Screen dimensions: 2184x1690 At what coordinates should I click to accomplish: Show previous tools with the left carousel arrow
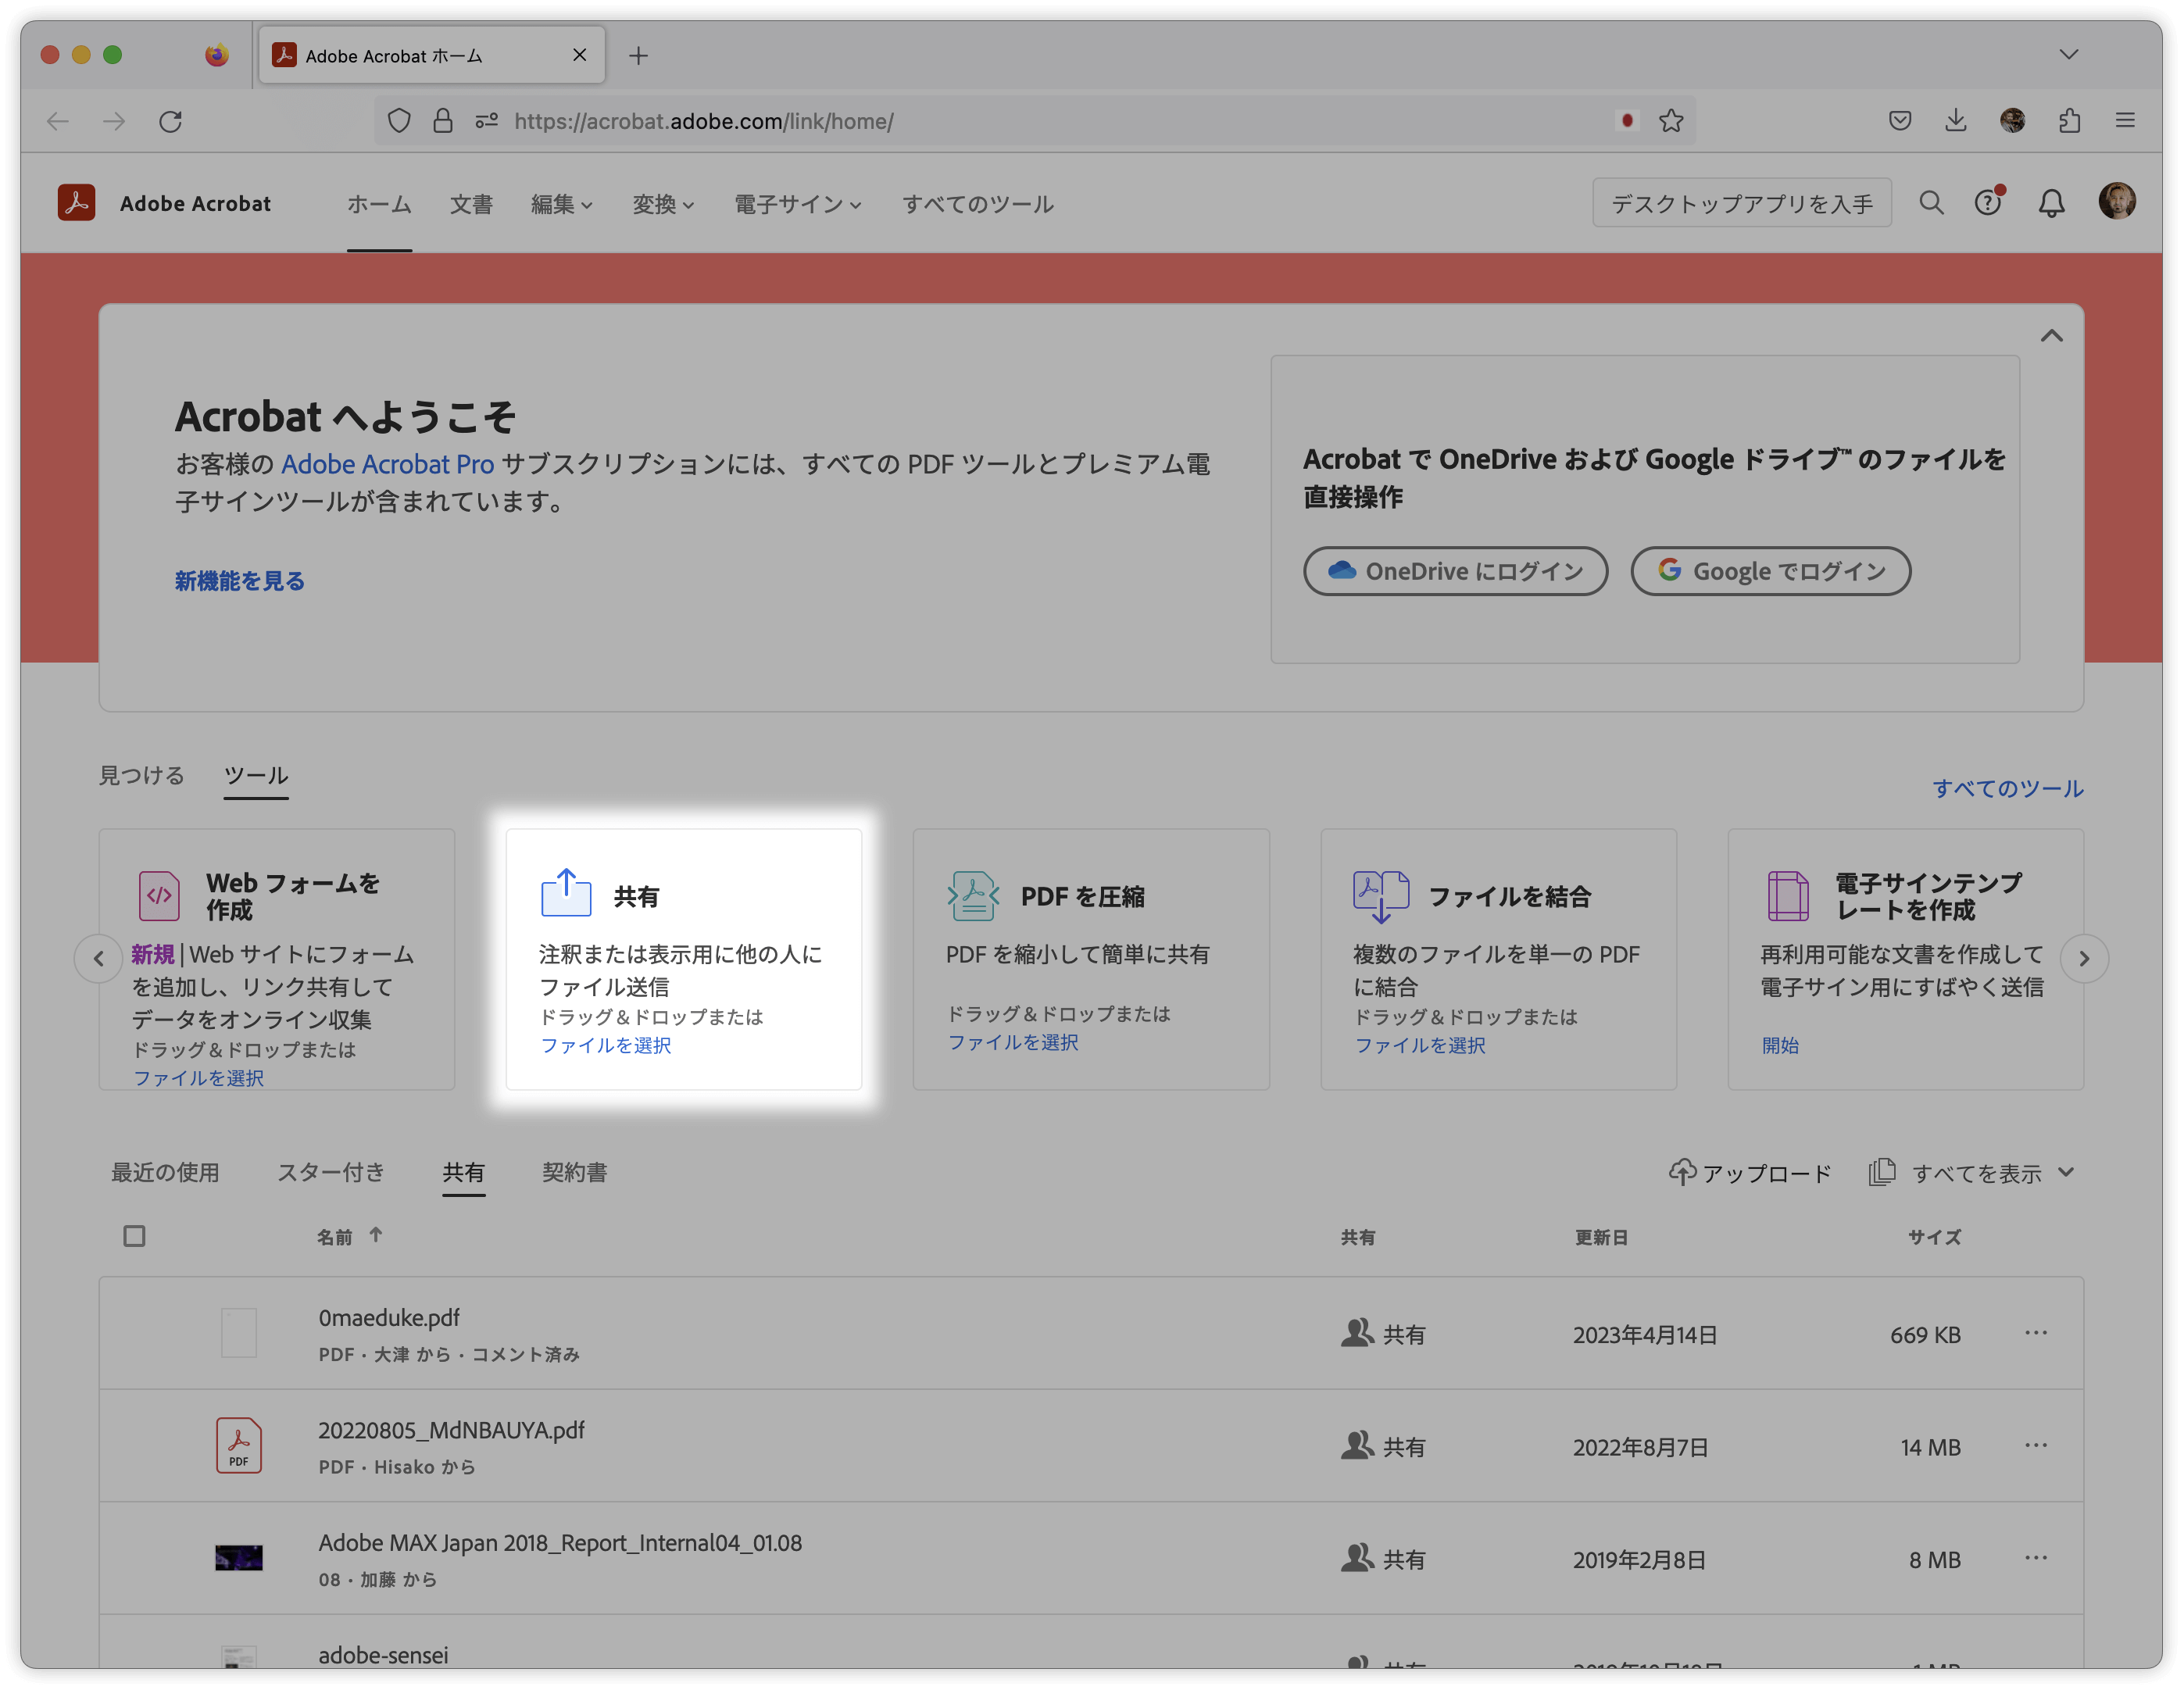98,958
